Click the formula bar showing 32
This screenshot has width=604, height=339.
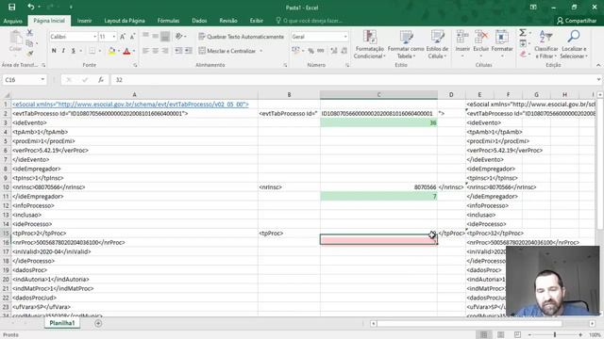click(354, 79)
